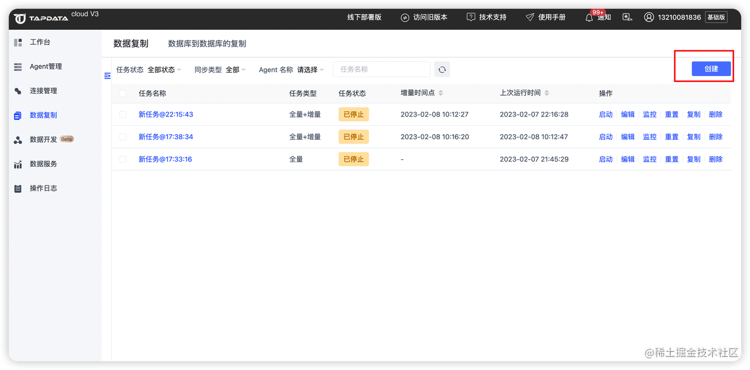The image size is (750, 370).
Task: Open the 任务状态 全部状态 dropdown
Action: [x=164, y=70]
